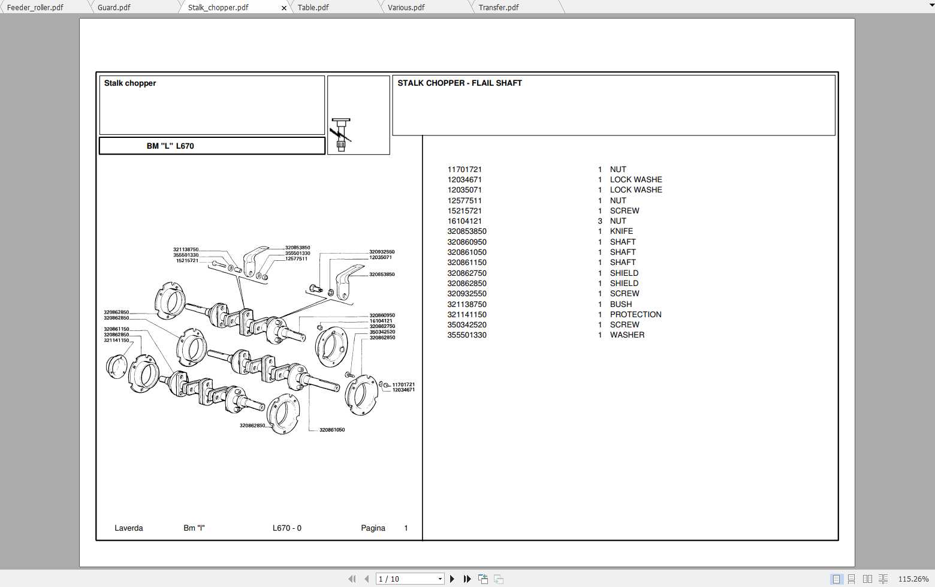This screenshot has height=587, width=935.
Task: Jump to the first page
Action: [x=352, y=579]
